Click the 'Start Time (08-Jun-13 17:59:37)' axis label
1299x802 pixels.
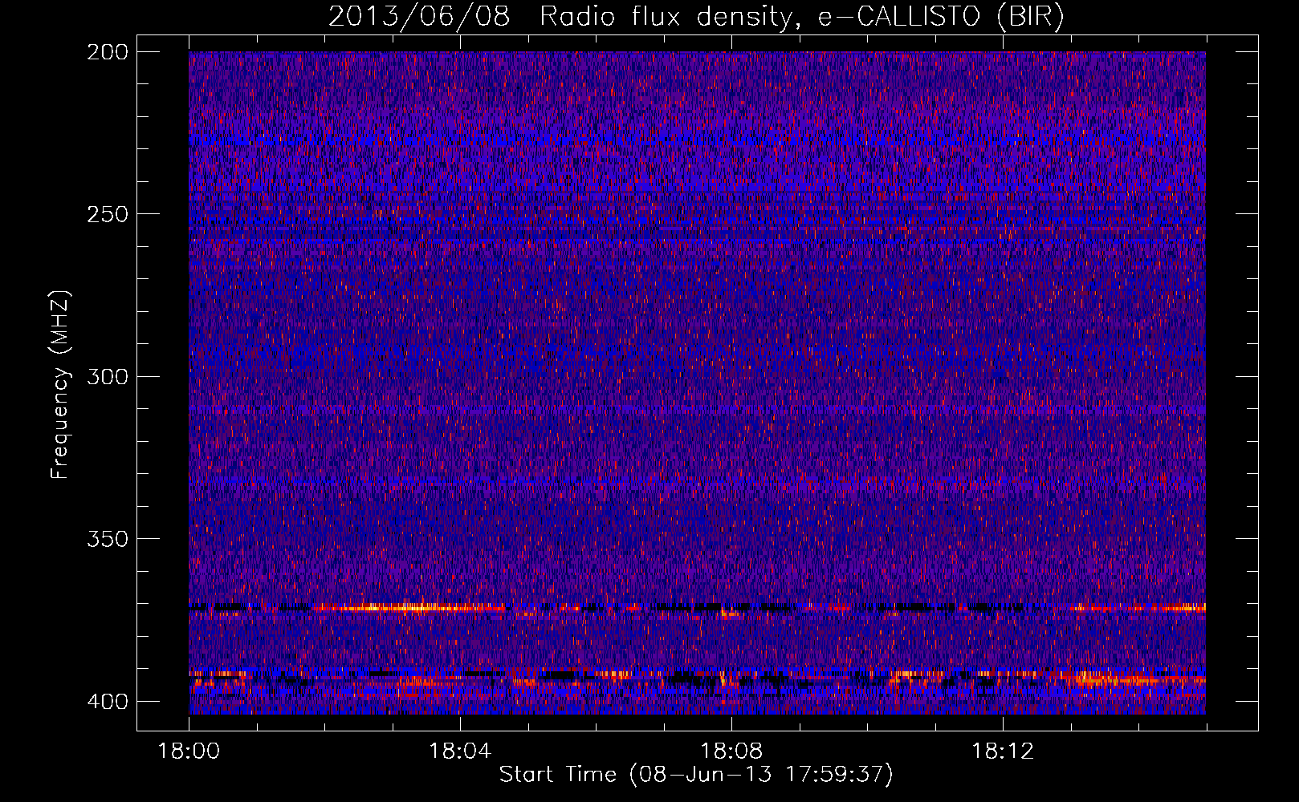click(696, 775)
